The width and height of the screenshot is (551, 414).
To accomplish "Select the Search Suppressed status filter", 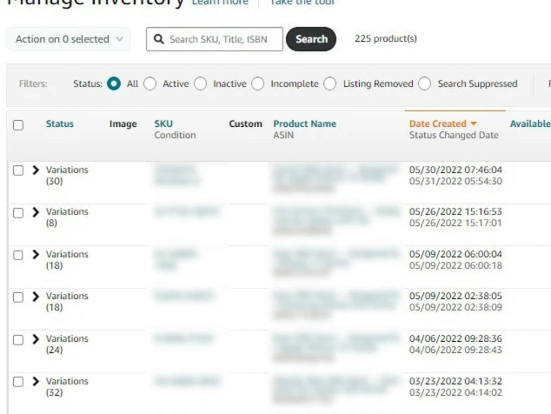I will 424,84.
